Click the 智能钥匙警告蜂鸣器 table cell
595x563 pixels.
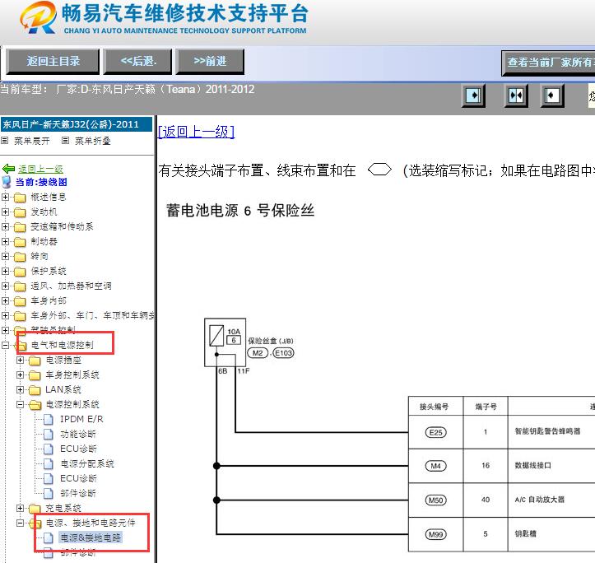(x=547, y=431)
